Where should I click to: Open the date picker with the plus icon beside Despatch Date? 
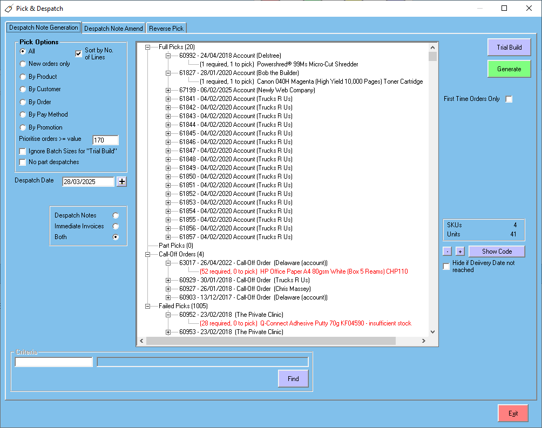121,181
